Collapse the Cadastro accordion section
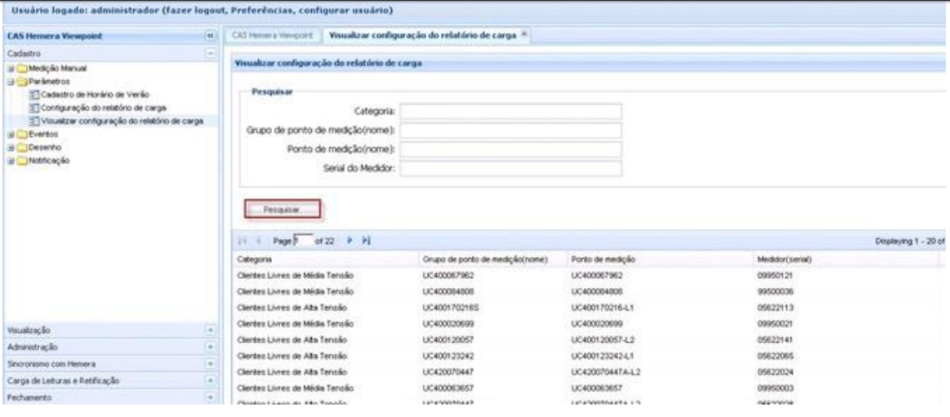The width and height of the screenshot is (950, 417). (x=210, y=52)
